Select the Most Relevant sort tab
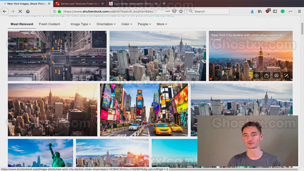The width and height of the screenshot is (304, 171). coord(22,24)
